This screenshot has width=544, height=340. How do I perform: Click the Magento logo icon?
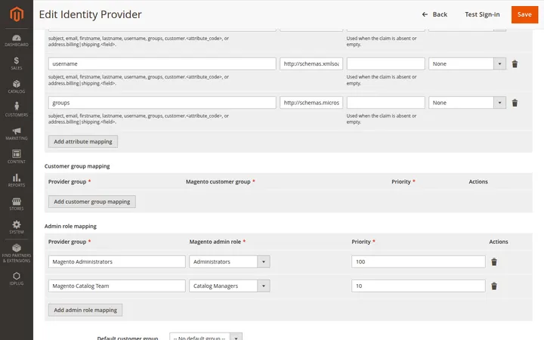pyautogui.click(x=17, y=14)
